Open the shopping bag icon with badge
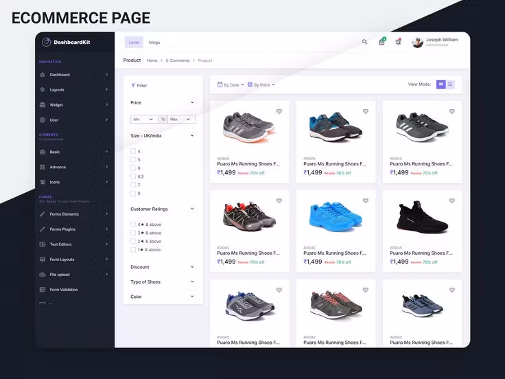 tap(381, 42)
